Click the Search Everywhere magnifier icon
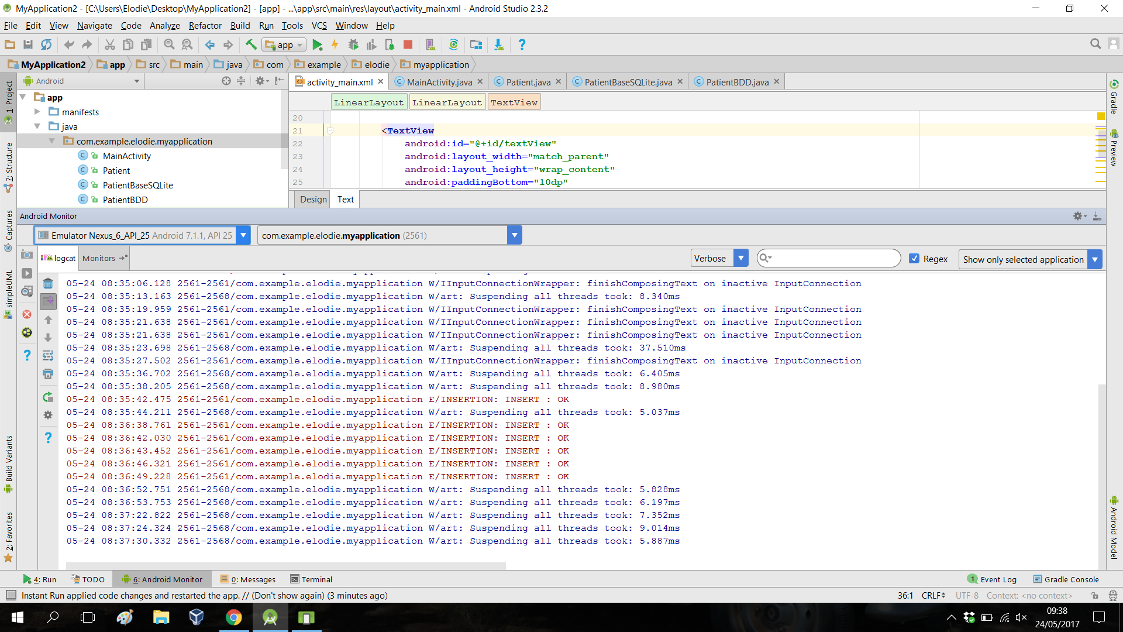The height and width of the screenshot is (632, 1123). coord(1096,44)
